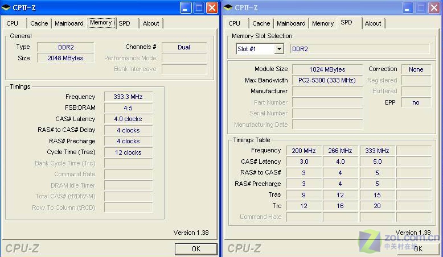Close the right CPU-Z SPD window

pyautogui.click(x=434, y=8)
